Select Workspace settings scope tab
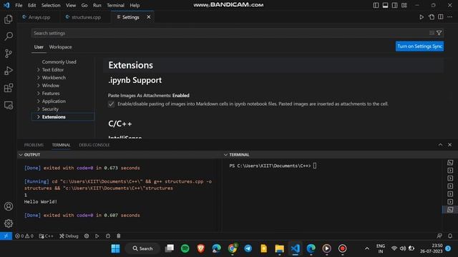This screenshot has height=257, width=458. click(x=60, y=47)
